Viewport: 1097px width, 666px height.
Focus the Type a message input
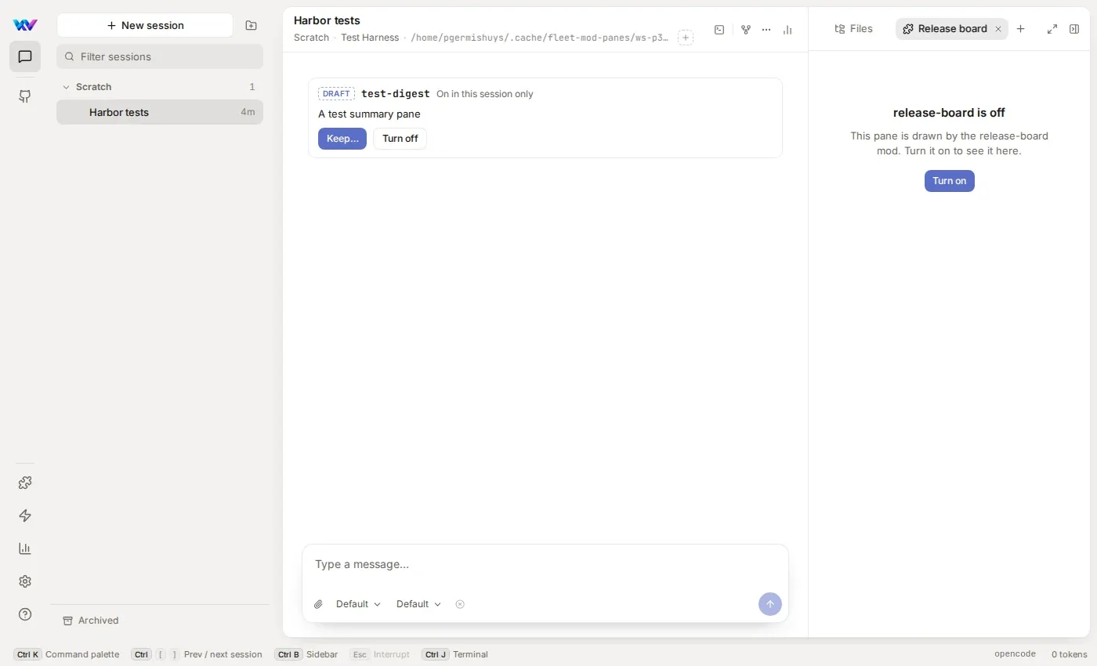pos(545,564)
